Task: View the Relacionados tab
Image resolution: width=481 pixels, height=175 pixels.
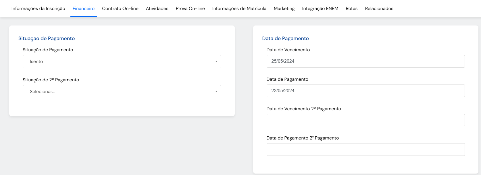Action: pos(379,9)
